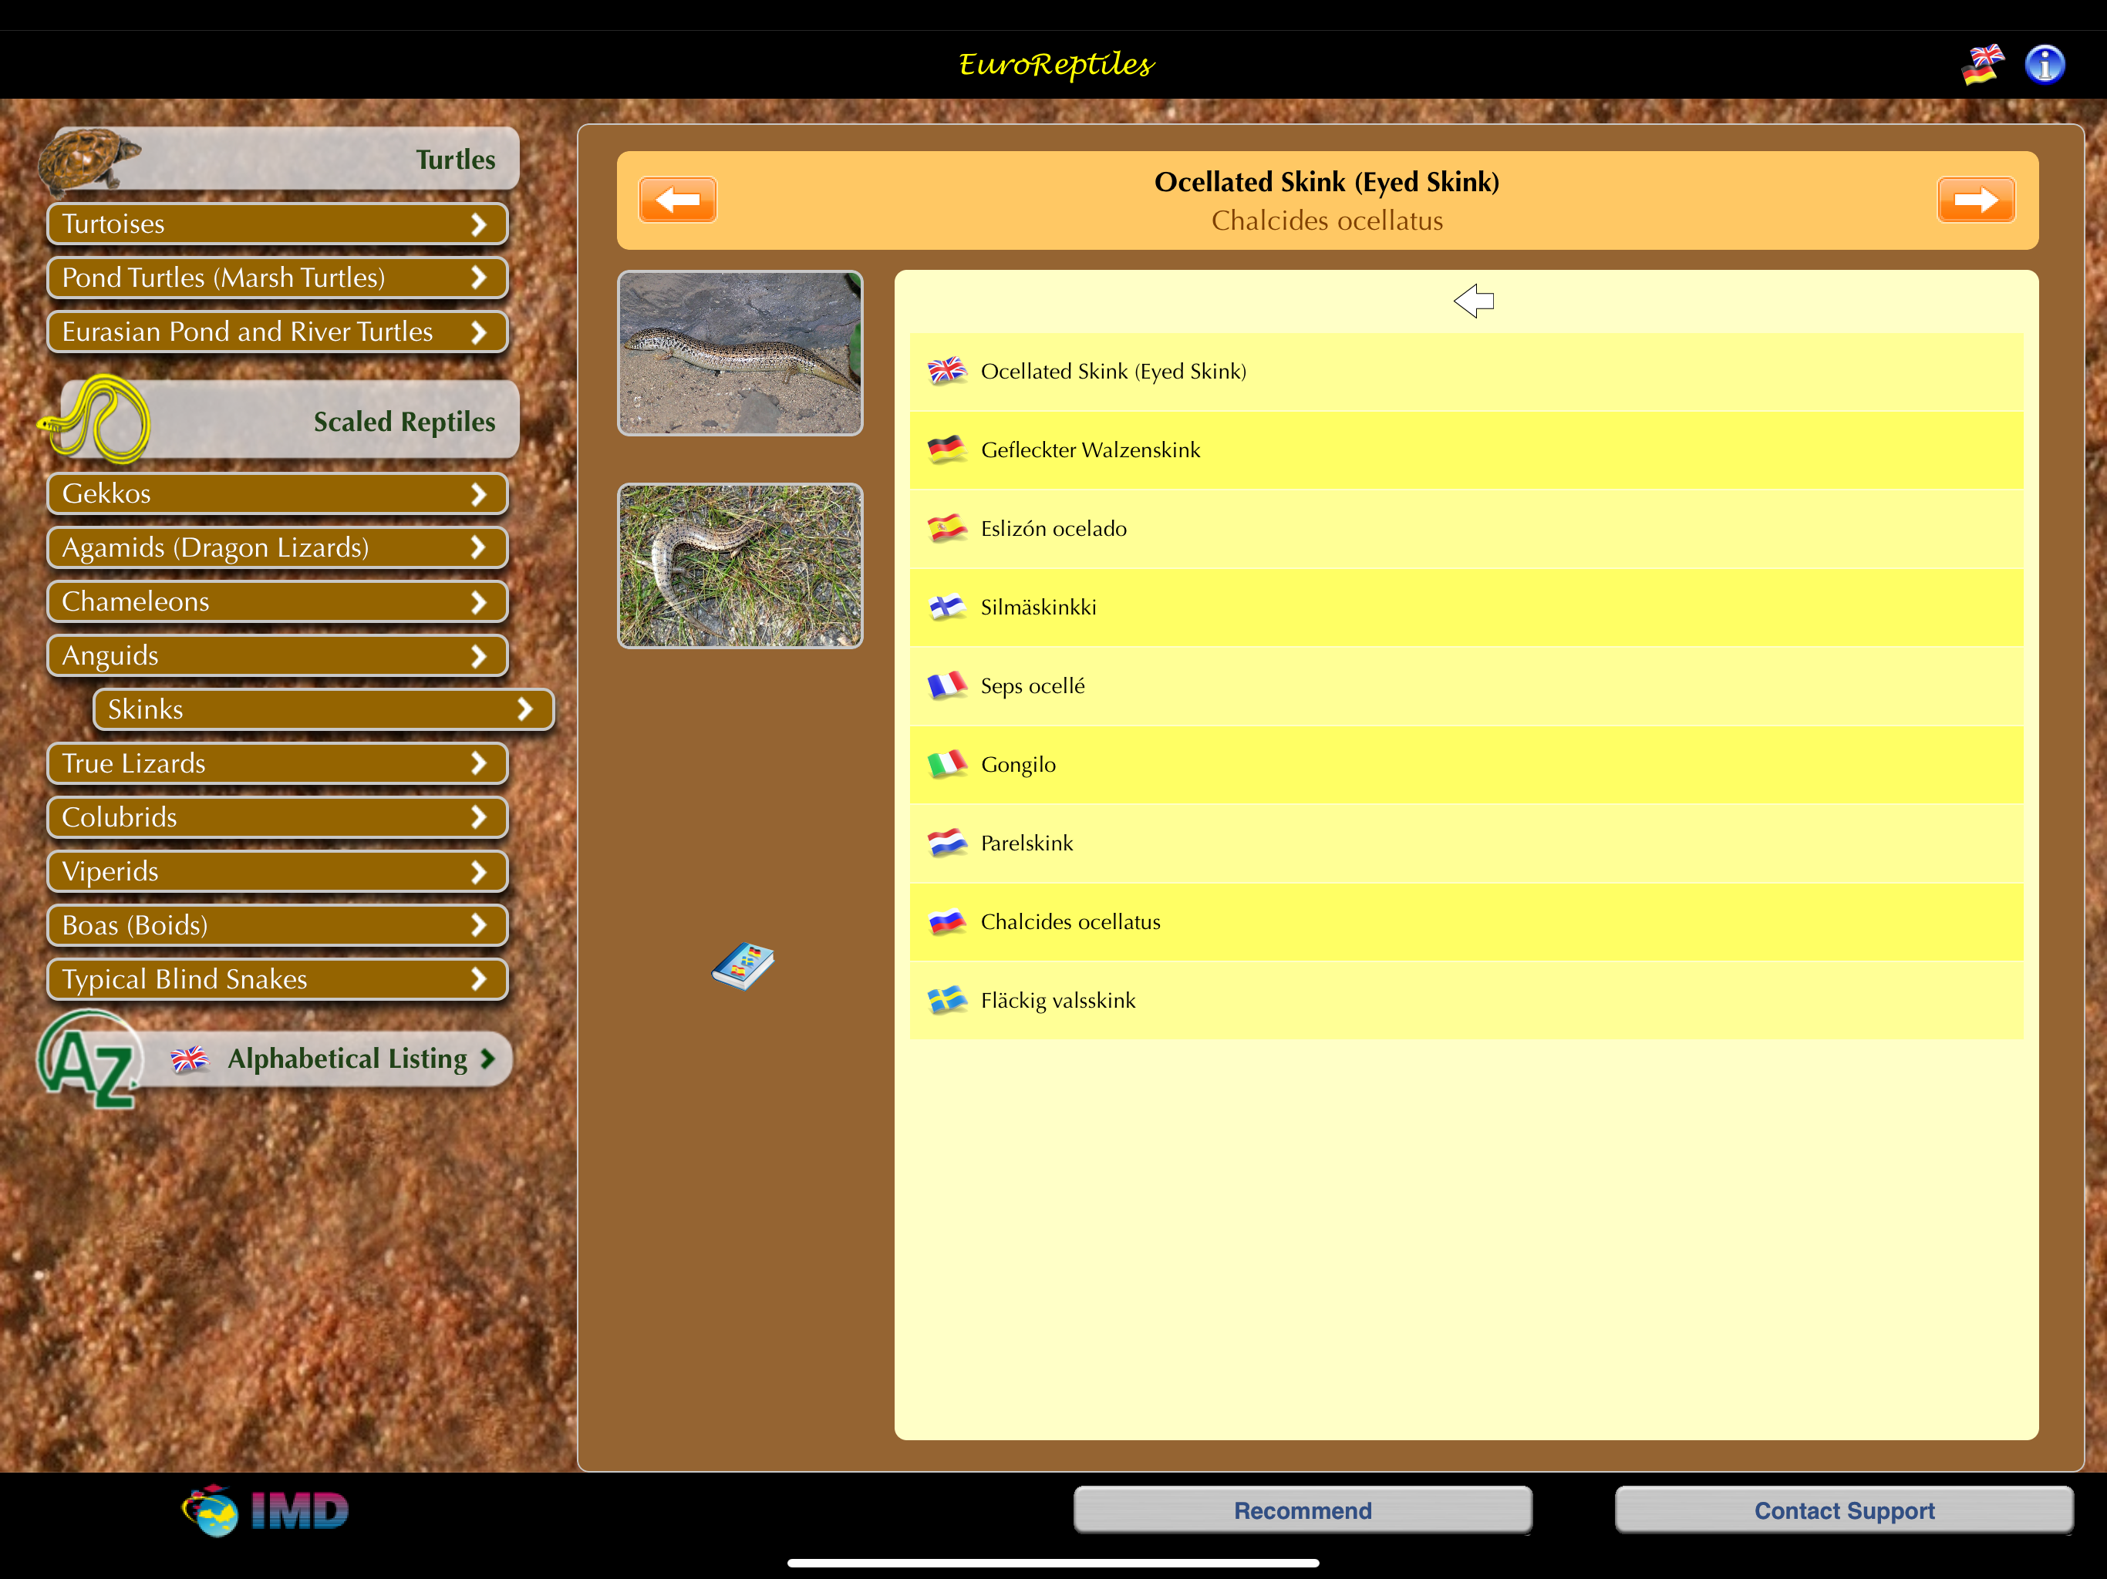
Task: Select True Lizards menu item
Action: [277, 763]
